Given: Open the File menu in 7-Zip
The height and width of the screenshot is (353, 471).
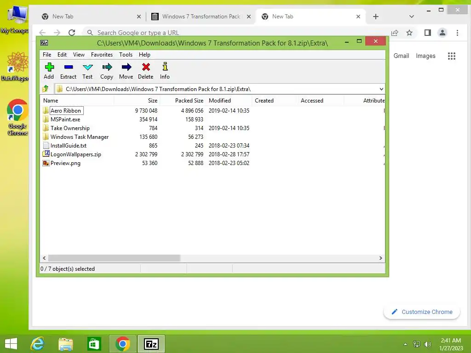Looking at the screenshot, I should point(47,55).
